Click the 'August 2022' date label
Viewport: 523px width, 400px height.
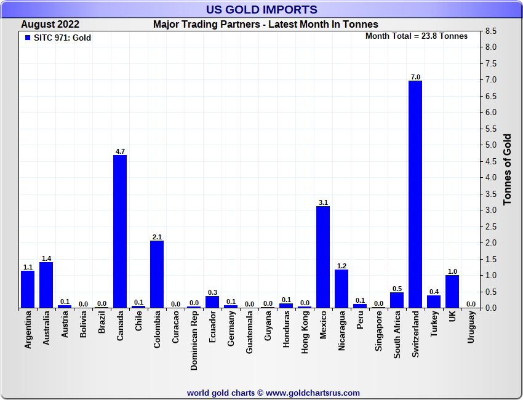coord(50,25)
